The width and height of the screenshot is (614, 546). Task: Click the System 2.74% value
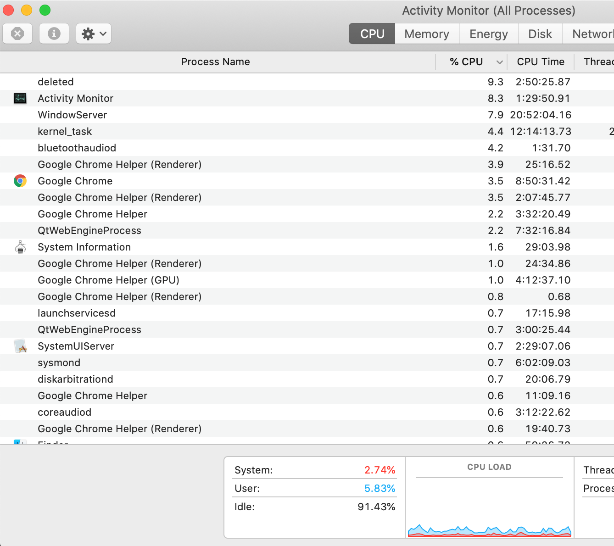click(x=380, y=470)
